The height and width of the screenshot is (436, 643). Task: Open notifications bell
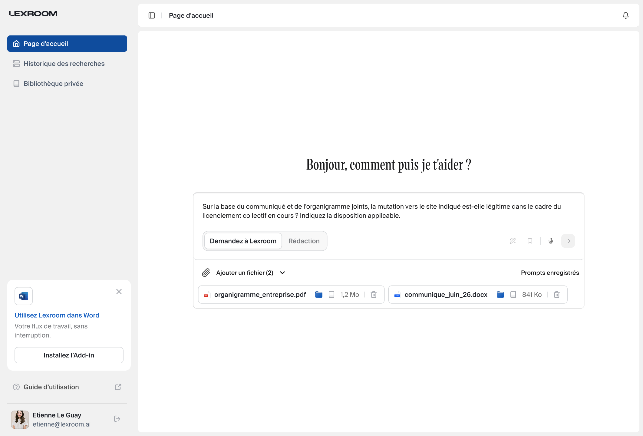(625, 15)
